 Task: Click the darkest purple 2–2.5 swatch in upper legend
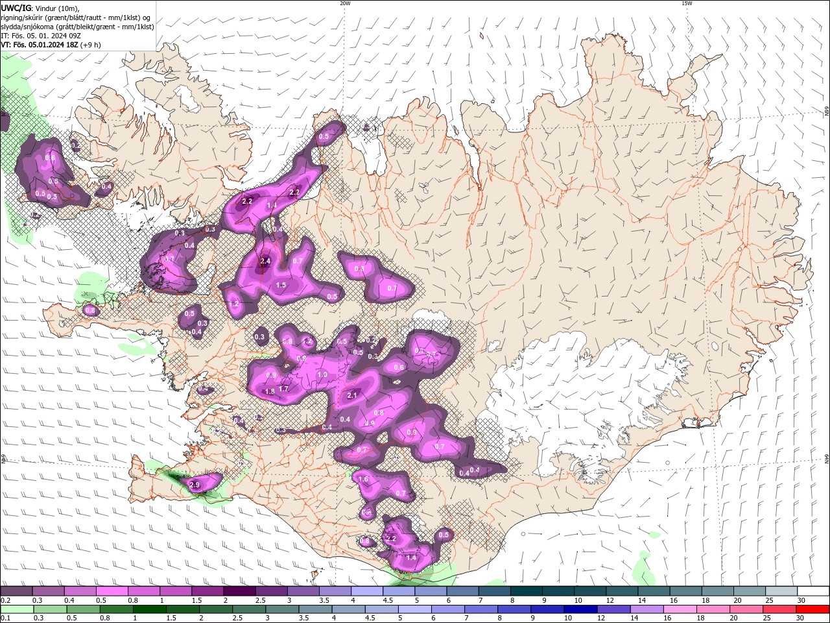tap(239, 591)
